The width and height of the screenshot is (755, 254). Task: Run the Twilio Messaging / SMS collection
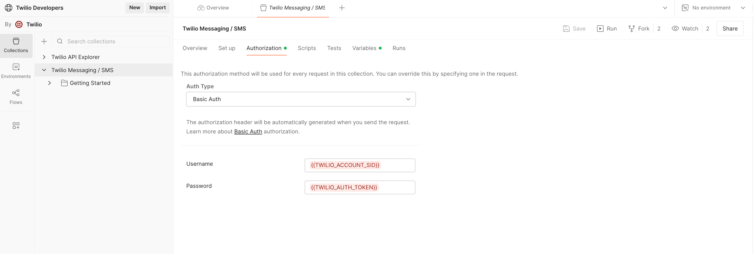click(607, 28)
